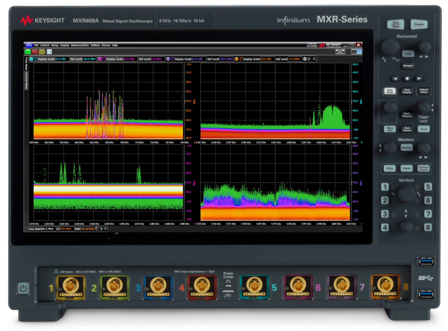
Task: Tap the channel 8 orange BNC input
Action: (x=385, y=287)
